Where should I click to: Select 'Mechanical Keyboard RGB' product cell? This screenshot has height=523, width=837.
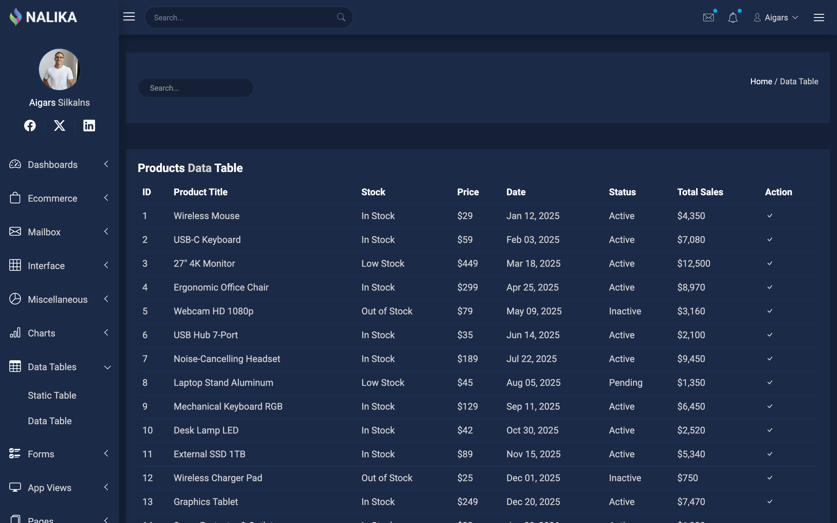pos(228,407)
